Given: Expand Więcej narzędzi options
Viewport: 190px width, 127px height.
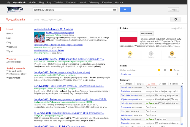Looking at the screenshot, I should 13,78.
